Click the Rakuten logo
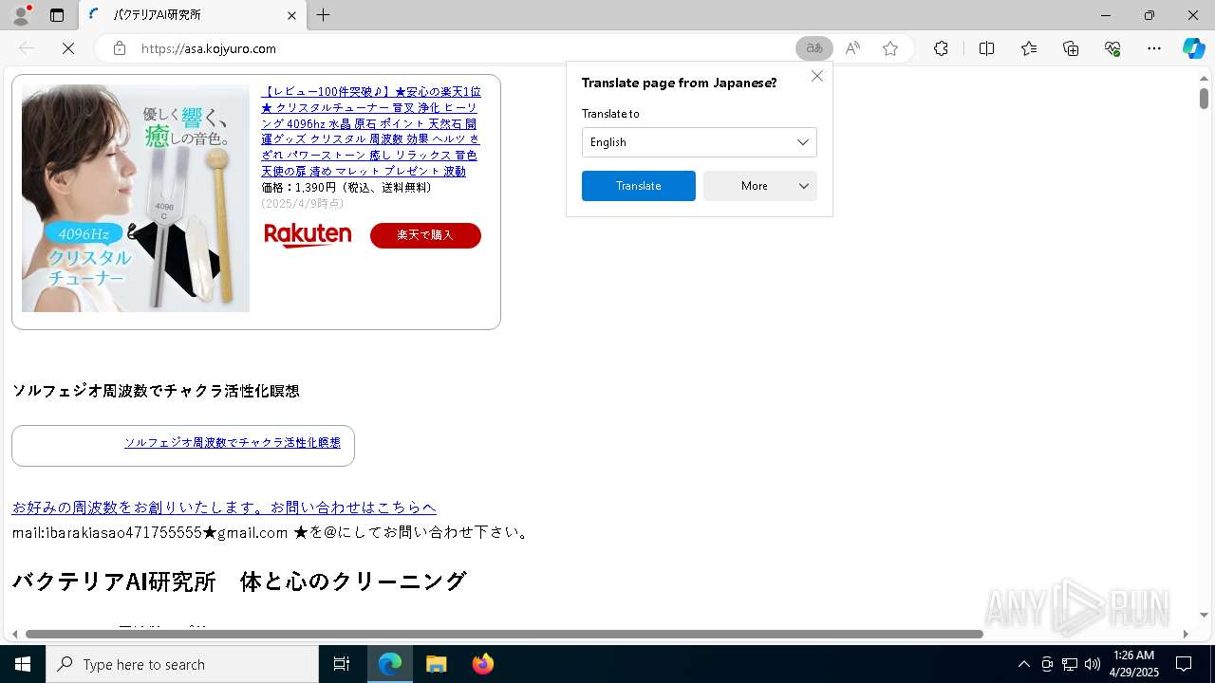 (x=308, y=235)
